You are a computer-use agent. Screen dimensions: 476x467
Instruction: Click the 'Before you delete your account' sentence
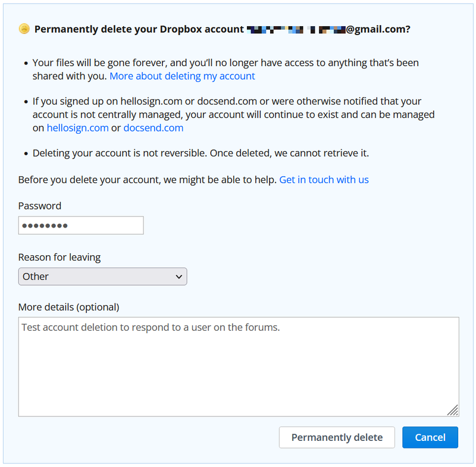point(147,180)
